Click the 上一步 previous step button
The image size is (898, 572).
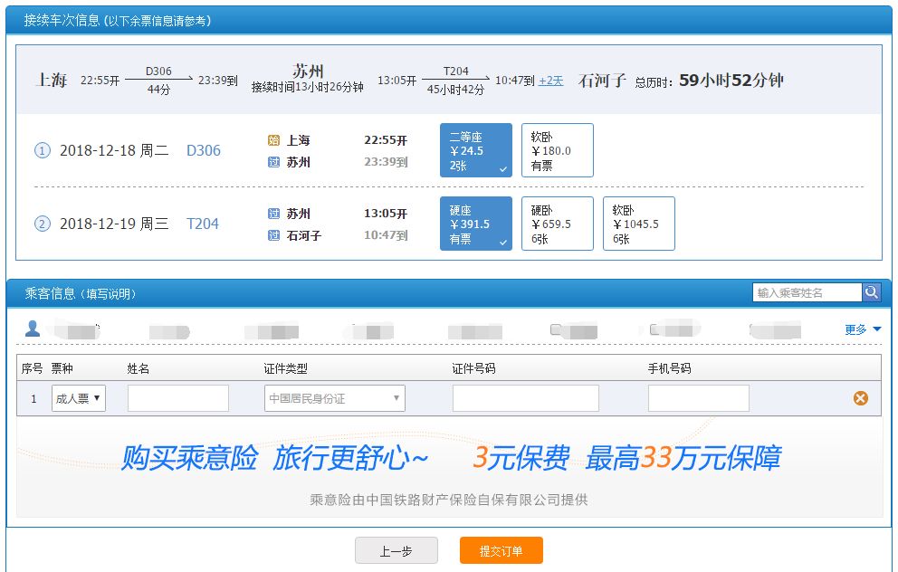(x=396, y=550)
